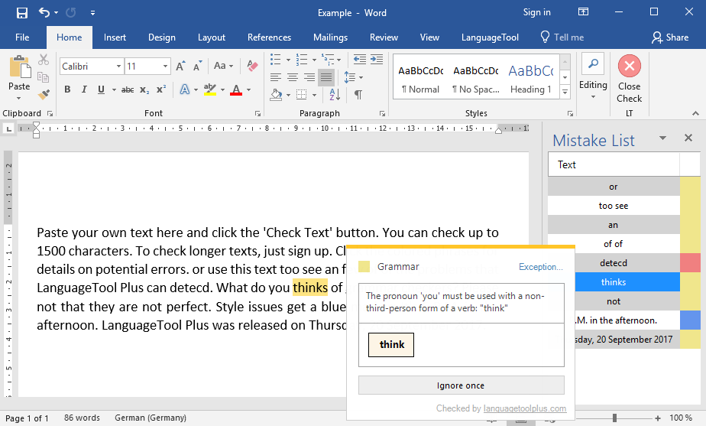Click the Show paragraph marks pilcrow icon
This screenshot has height=426, width=706.
[358, 95]
